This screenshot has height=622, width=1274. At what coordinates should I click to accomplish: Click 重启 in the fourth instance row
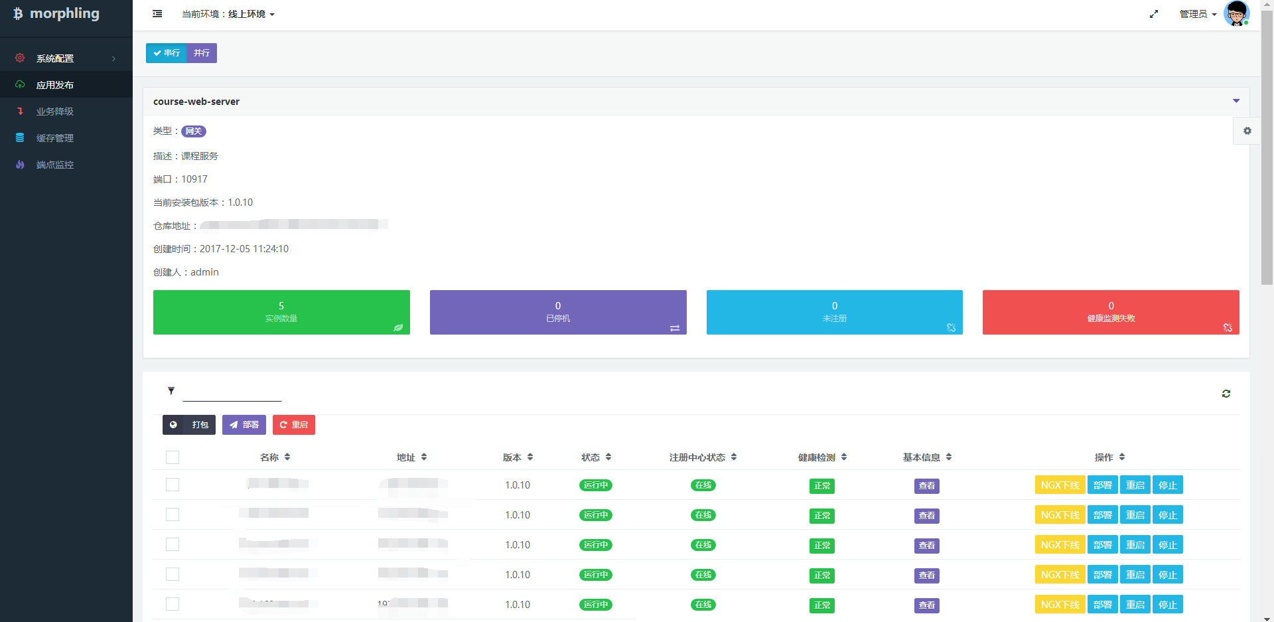tap(1135, 575)
